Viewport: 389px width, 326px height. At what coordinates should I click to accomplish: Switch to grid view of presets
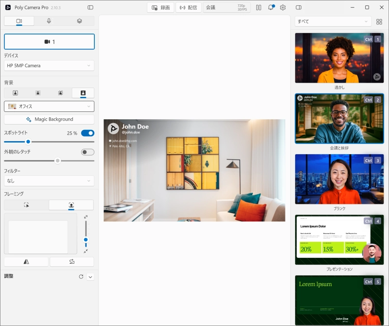pos(379,21)
